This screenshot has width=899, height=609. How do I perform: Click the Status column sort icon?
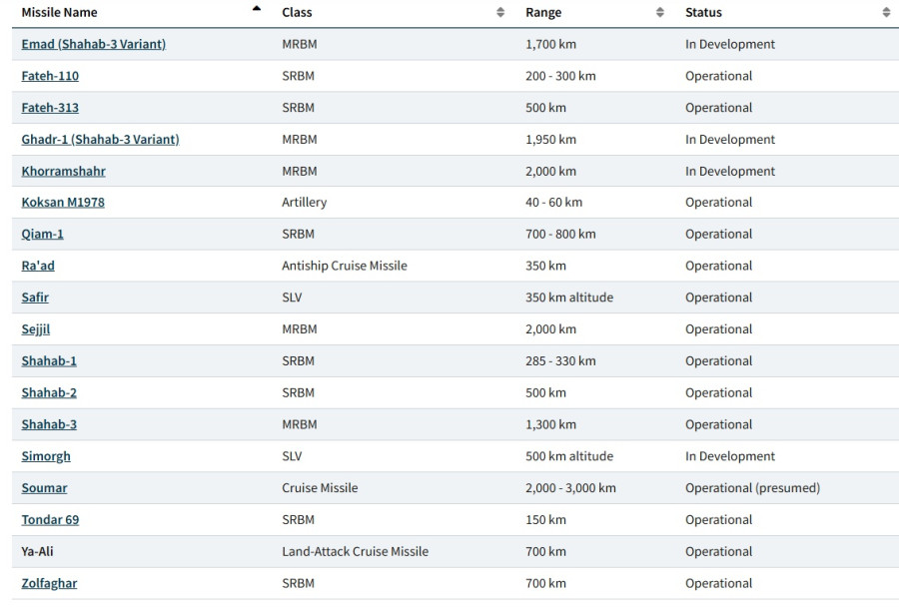pos(886,13)
